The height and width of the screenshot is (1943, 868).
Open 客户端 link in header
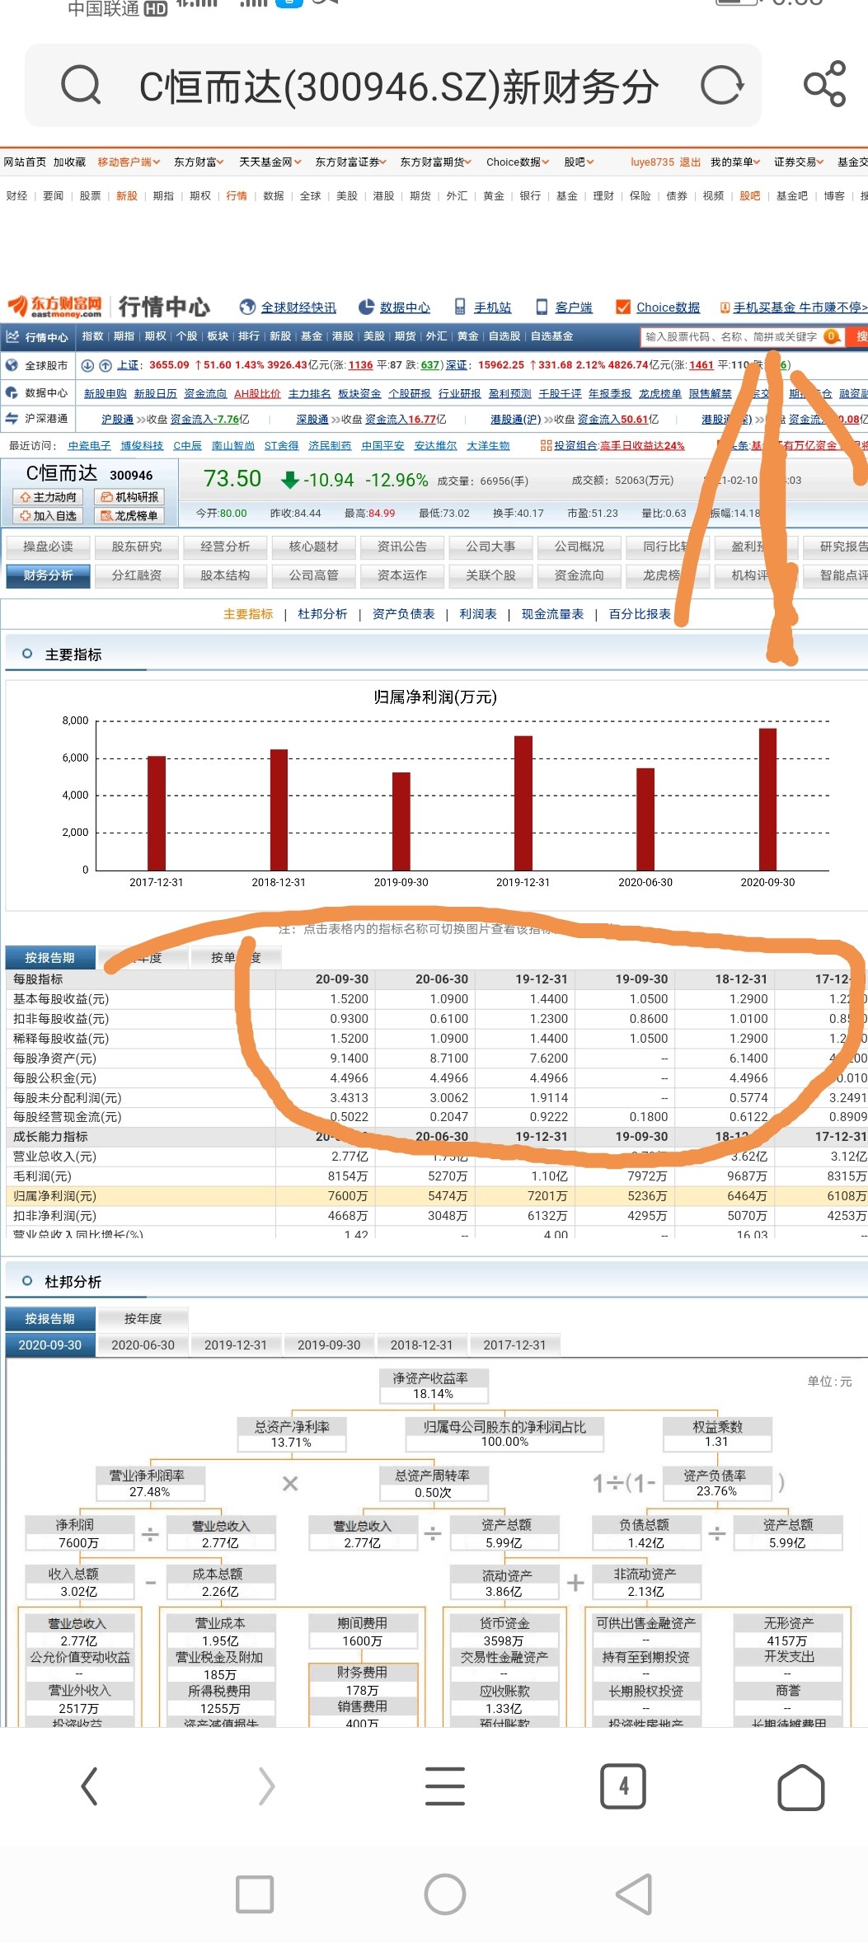point(565,307)
